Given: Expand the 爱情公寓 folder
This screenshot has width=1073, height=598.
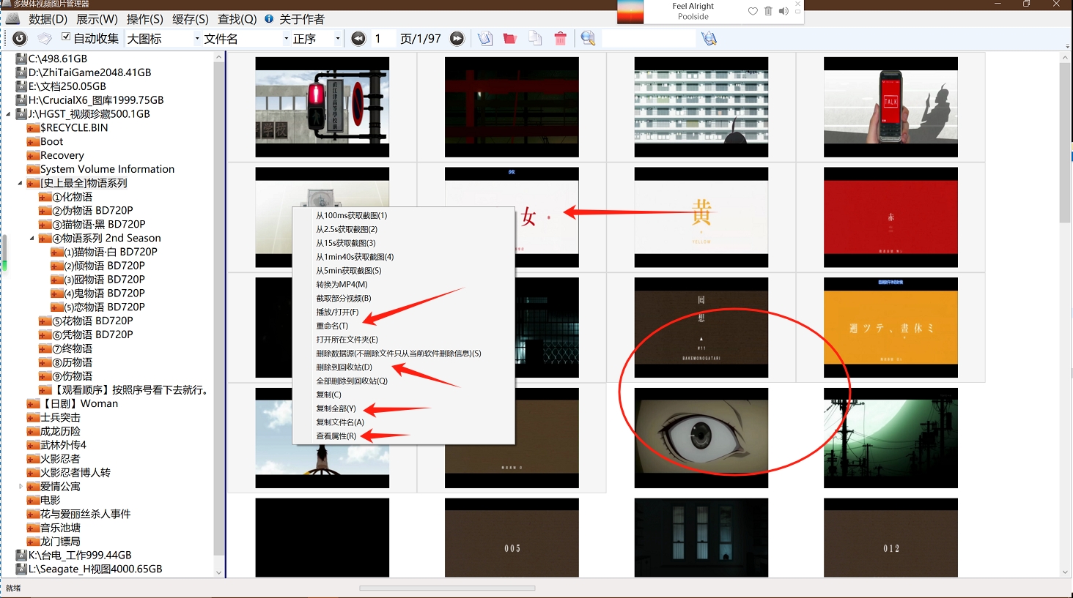Looking at the screenshot, I should (x=21, y=486).
